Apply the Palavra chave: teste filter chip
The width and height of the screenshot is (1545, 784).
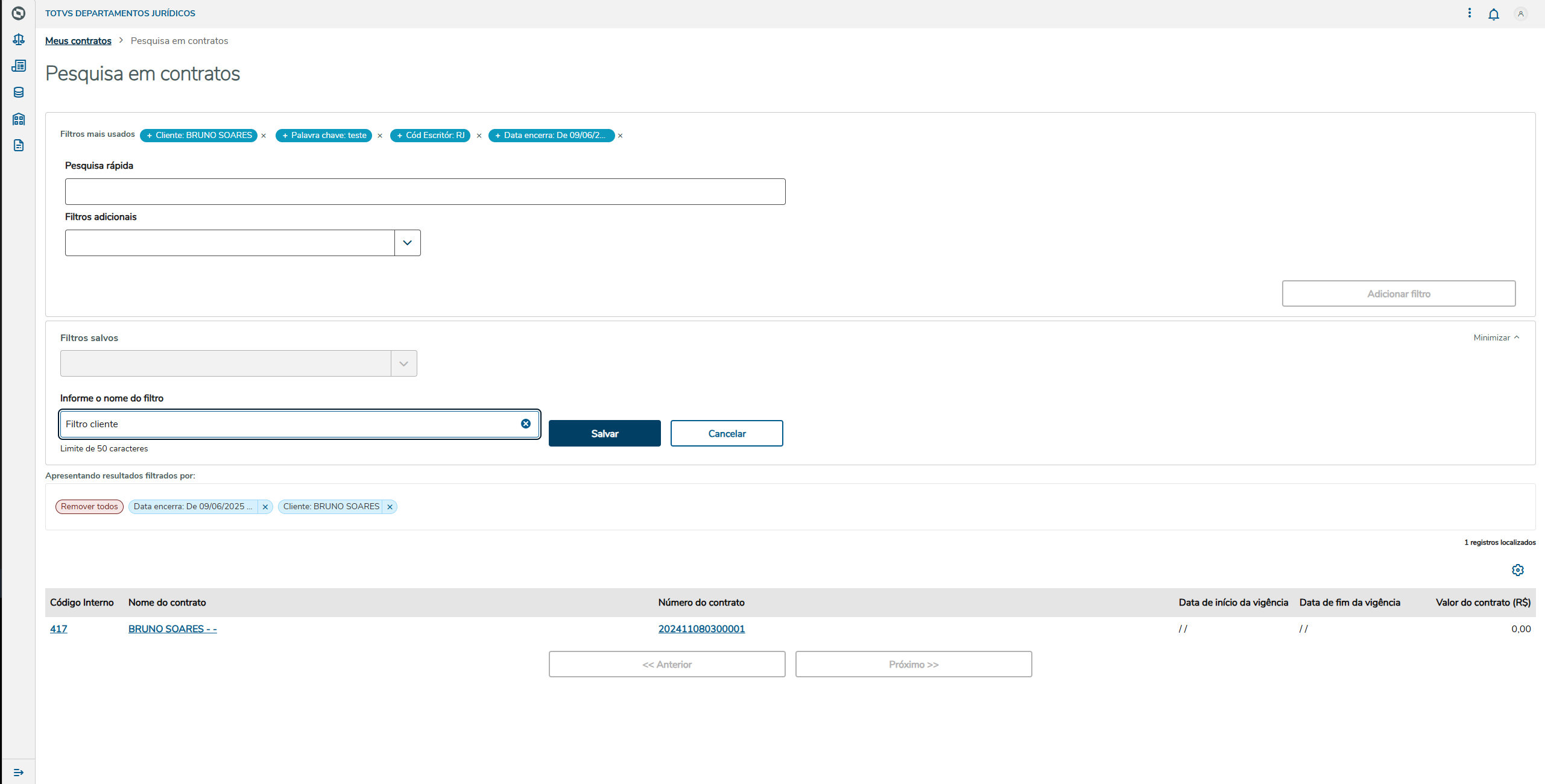click(324, 136)
